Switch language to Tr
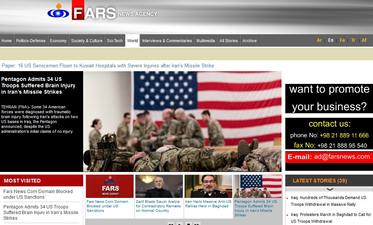This screenshot has height=225, width=373. 353,40
